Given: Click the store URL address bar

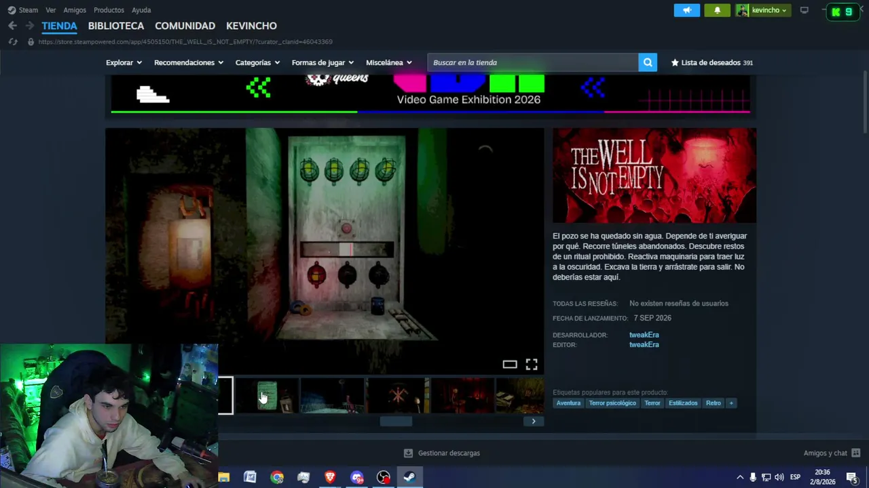Looking at the screenshot, I should tap(185, 42).
